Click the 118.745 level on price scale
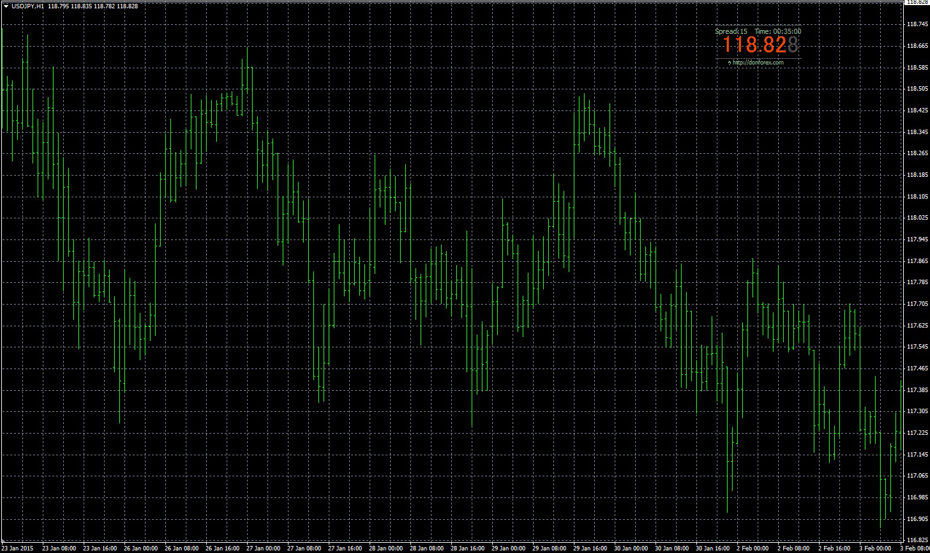 917,24
